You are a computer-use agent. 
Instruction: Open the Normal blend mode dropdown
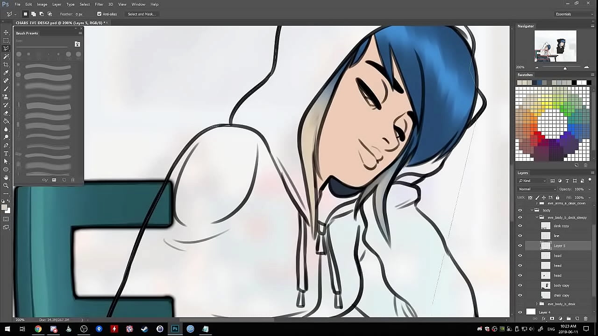click(x=537, y=189)
